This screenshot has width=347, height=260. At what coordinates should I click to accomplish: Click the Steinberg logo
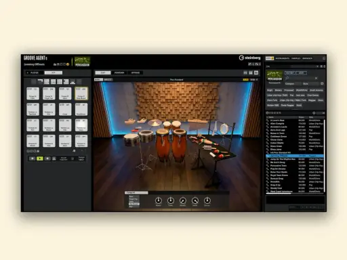(249, 58)
